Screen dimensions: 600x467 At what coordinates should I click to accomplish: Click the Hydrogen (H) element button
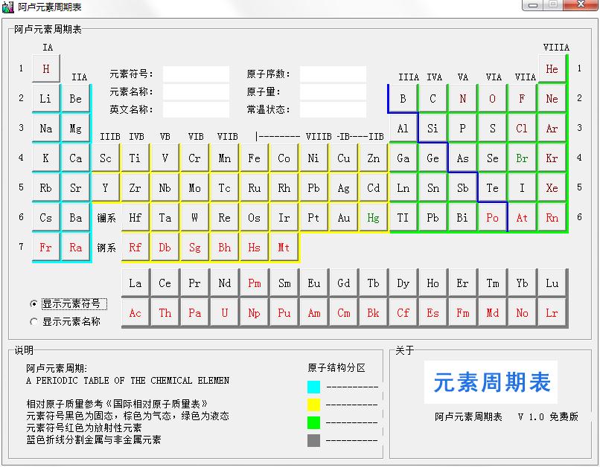click(x=46, y=69)
